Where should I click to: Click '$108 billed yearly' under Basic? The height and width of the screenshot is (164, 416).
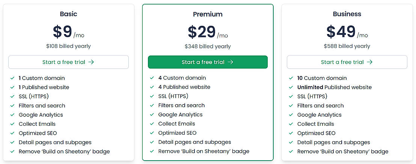[68, 46]
